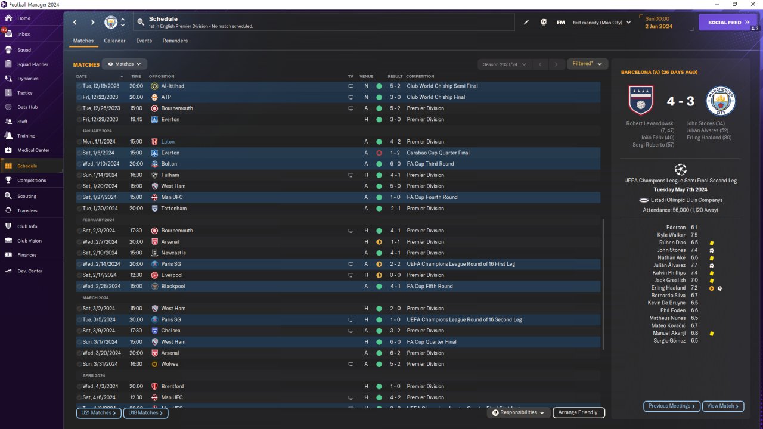Open the Filtered dropdown
The width and height of the screenshot is (763, 429).
tap(587, 64)
